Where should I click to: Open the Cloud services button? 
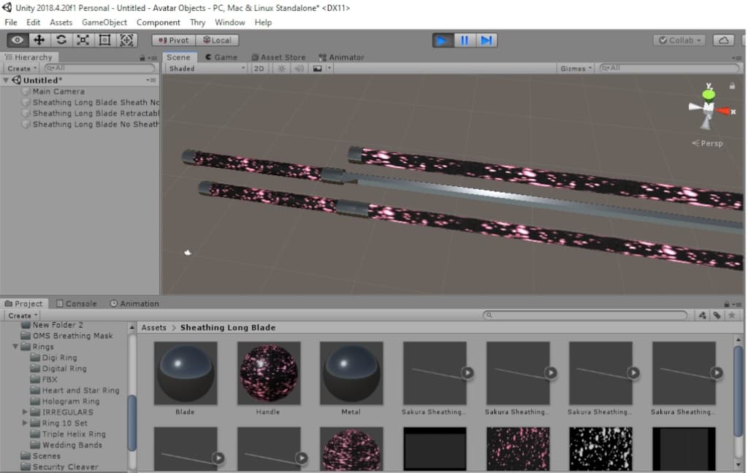[722, 40]
